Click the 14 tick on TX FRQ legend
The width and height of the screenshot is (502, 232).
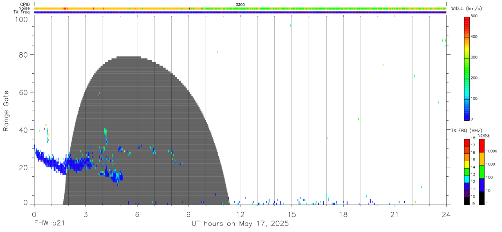click(473, 167)
